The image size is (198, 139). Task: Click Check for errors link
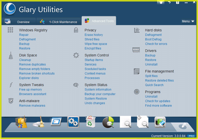click(156, 44)
